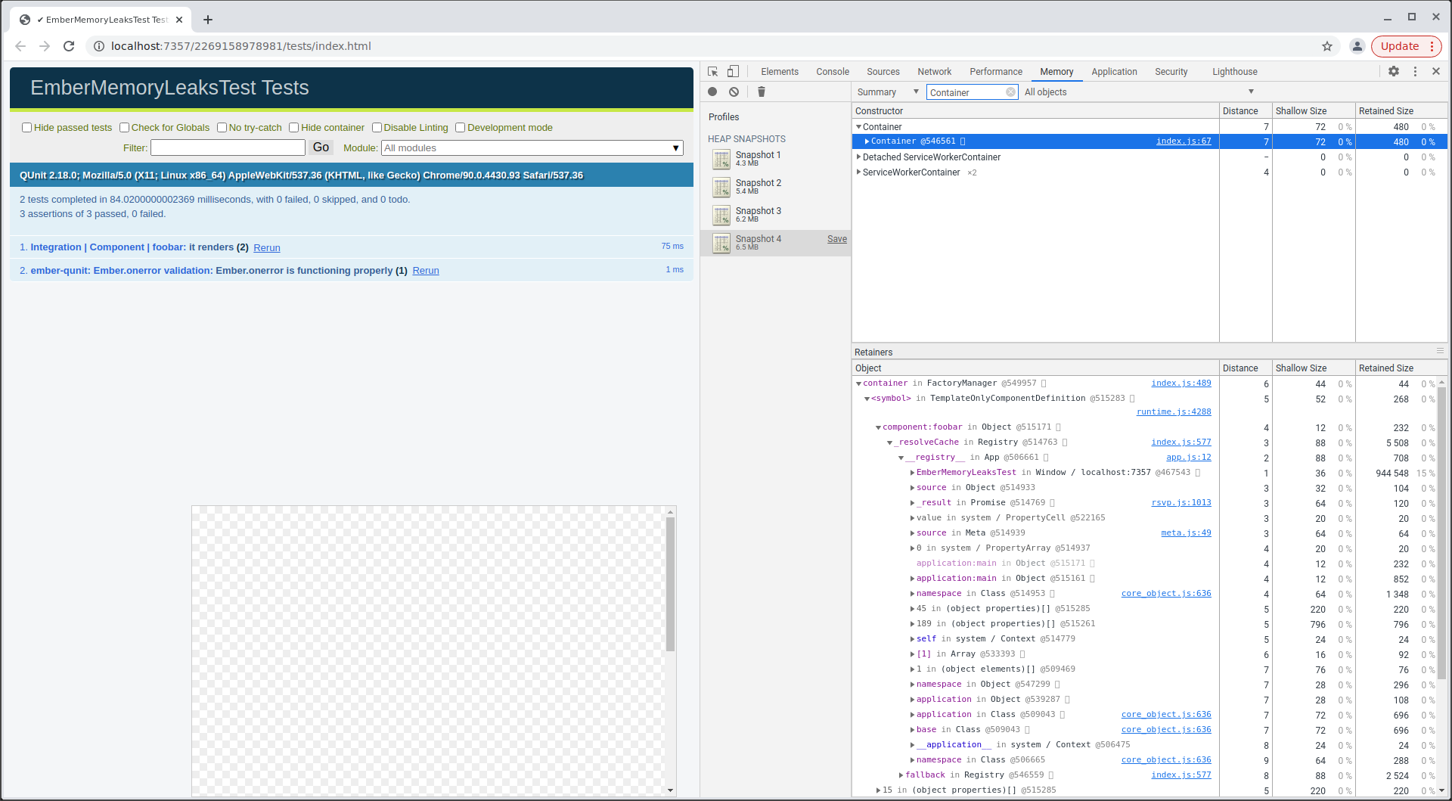Expand fallback in Registry @546559 retainer
Viewport: 1452px width, 801px height.
coord(901,775)
